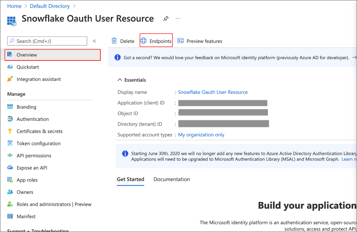
Task: Open Preview features from the toolbar icon
Action: [x=180, y=40]
